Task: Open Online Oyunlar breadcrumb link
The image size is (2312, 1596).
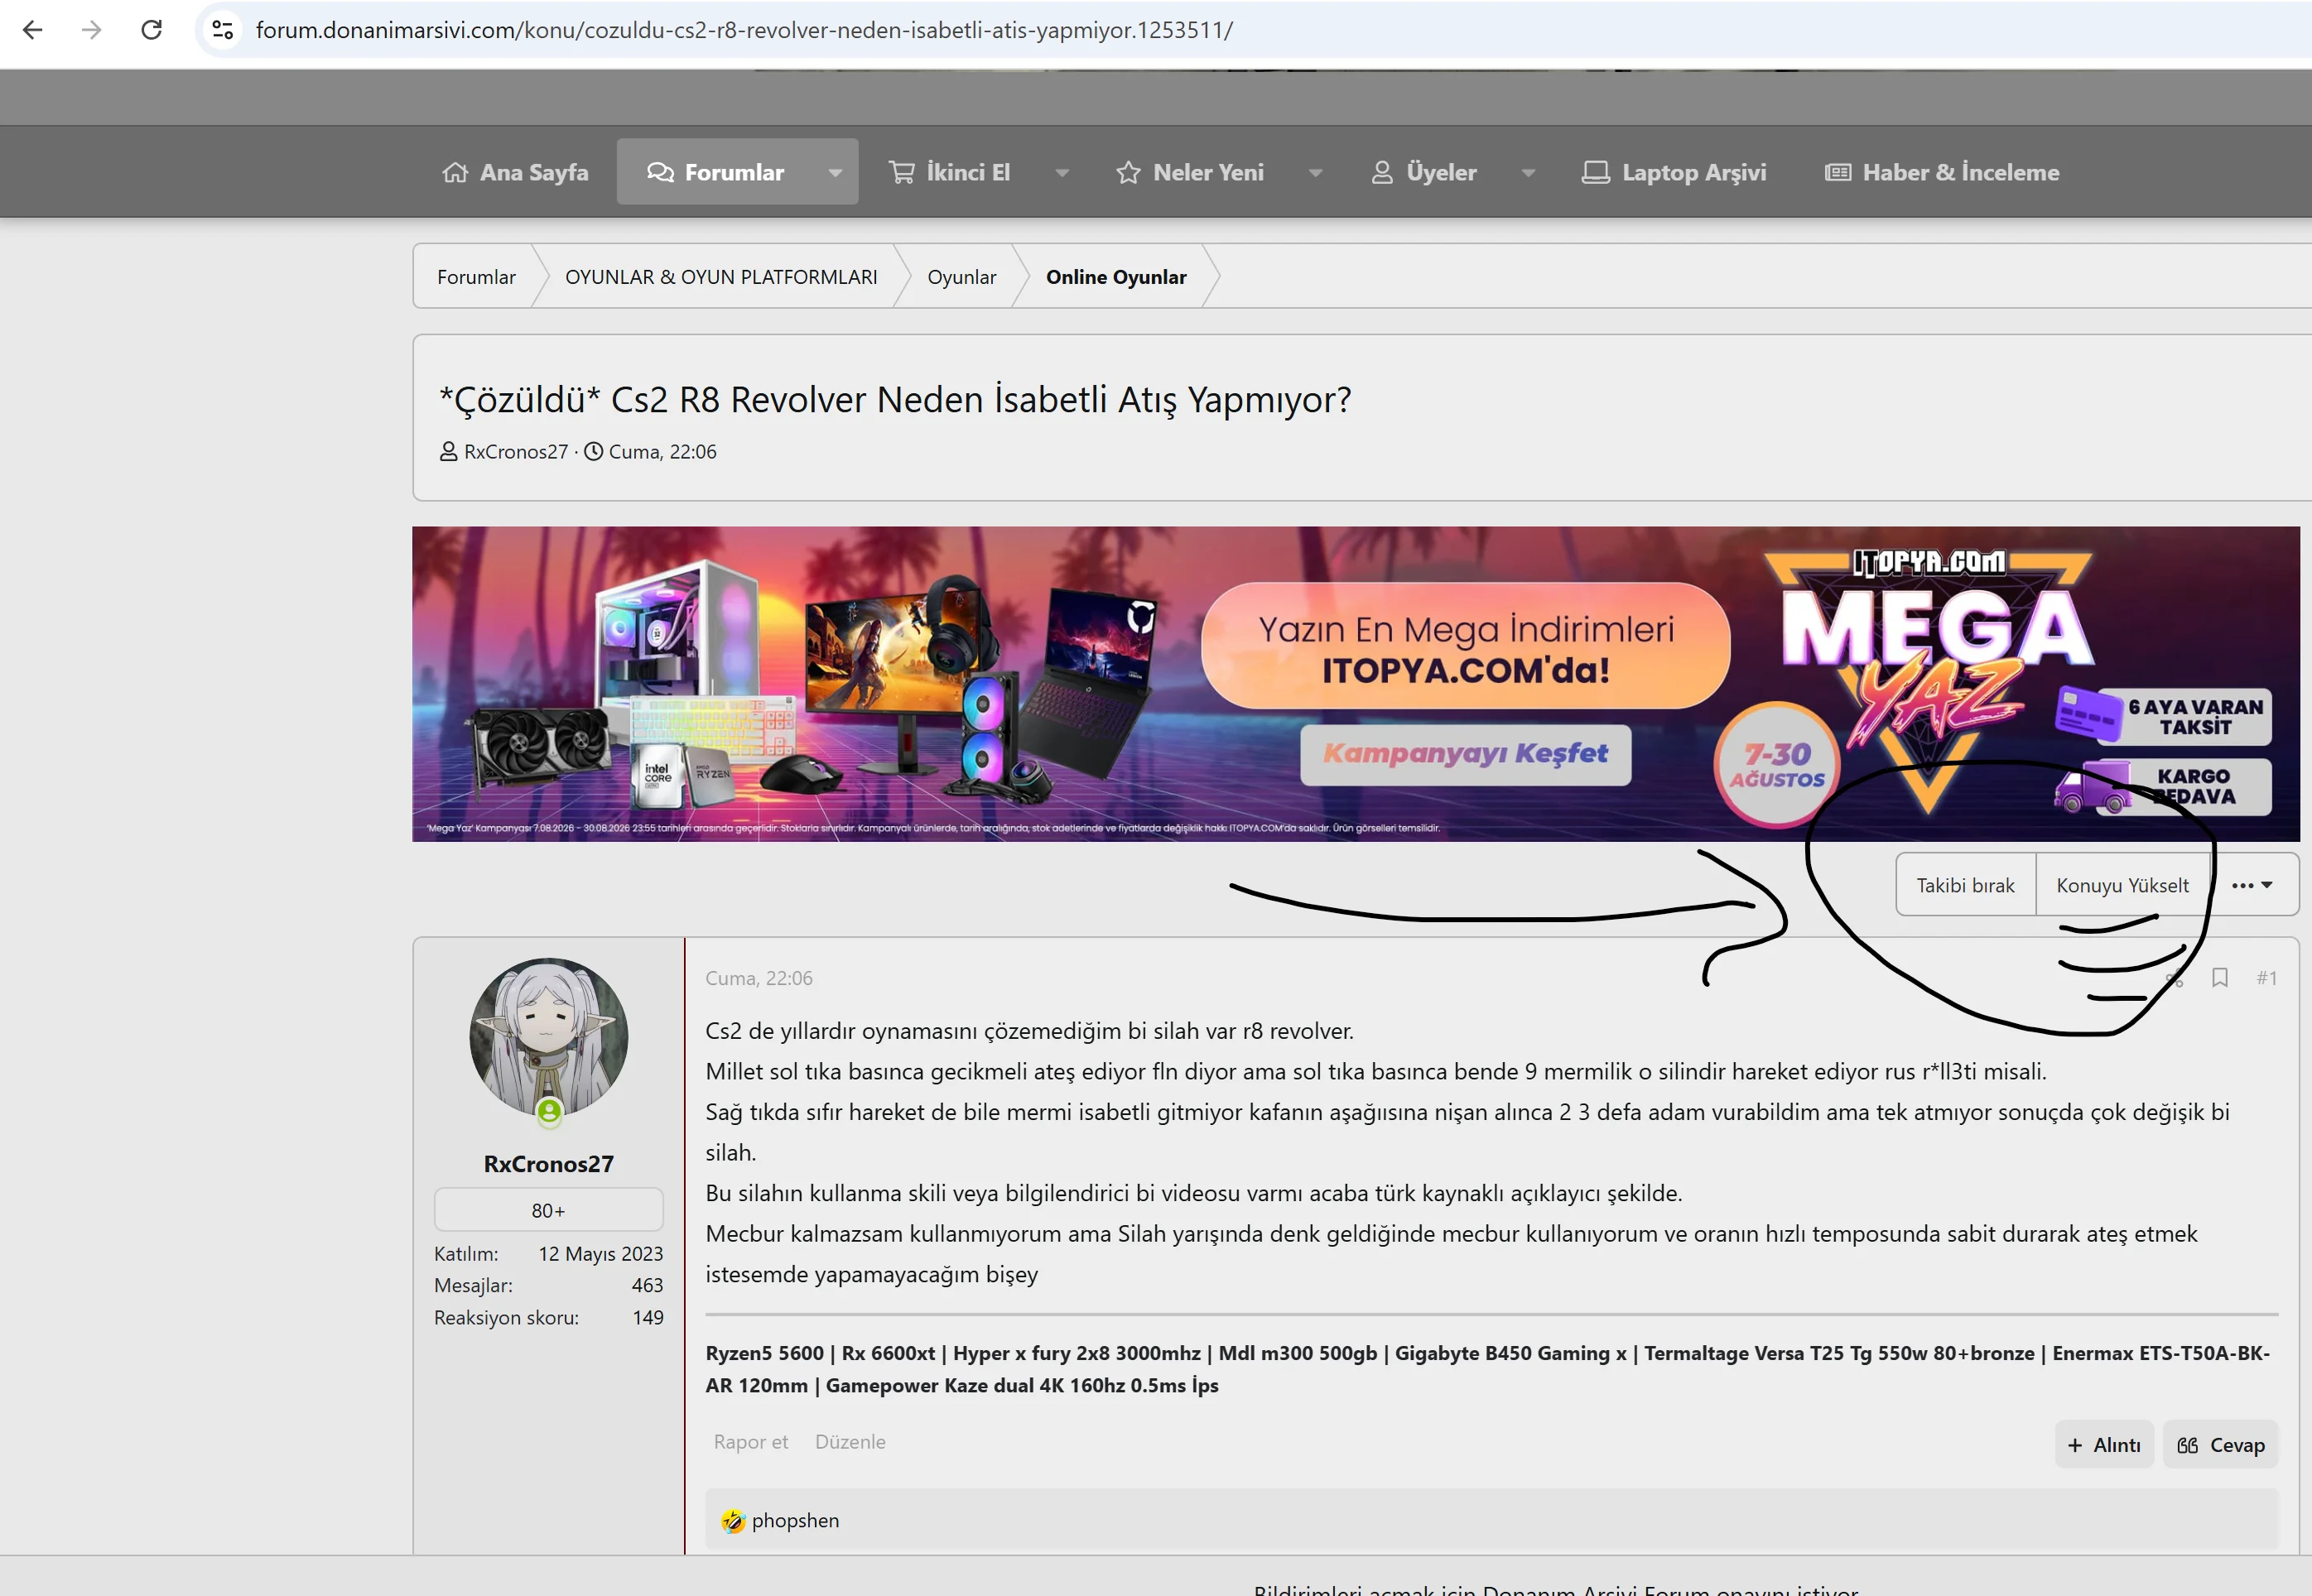Action: click(x=1115, y=277)
